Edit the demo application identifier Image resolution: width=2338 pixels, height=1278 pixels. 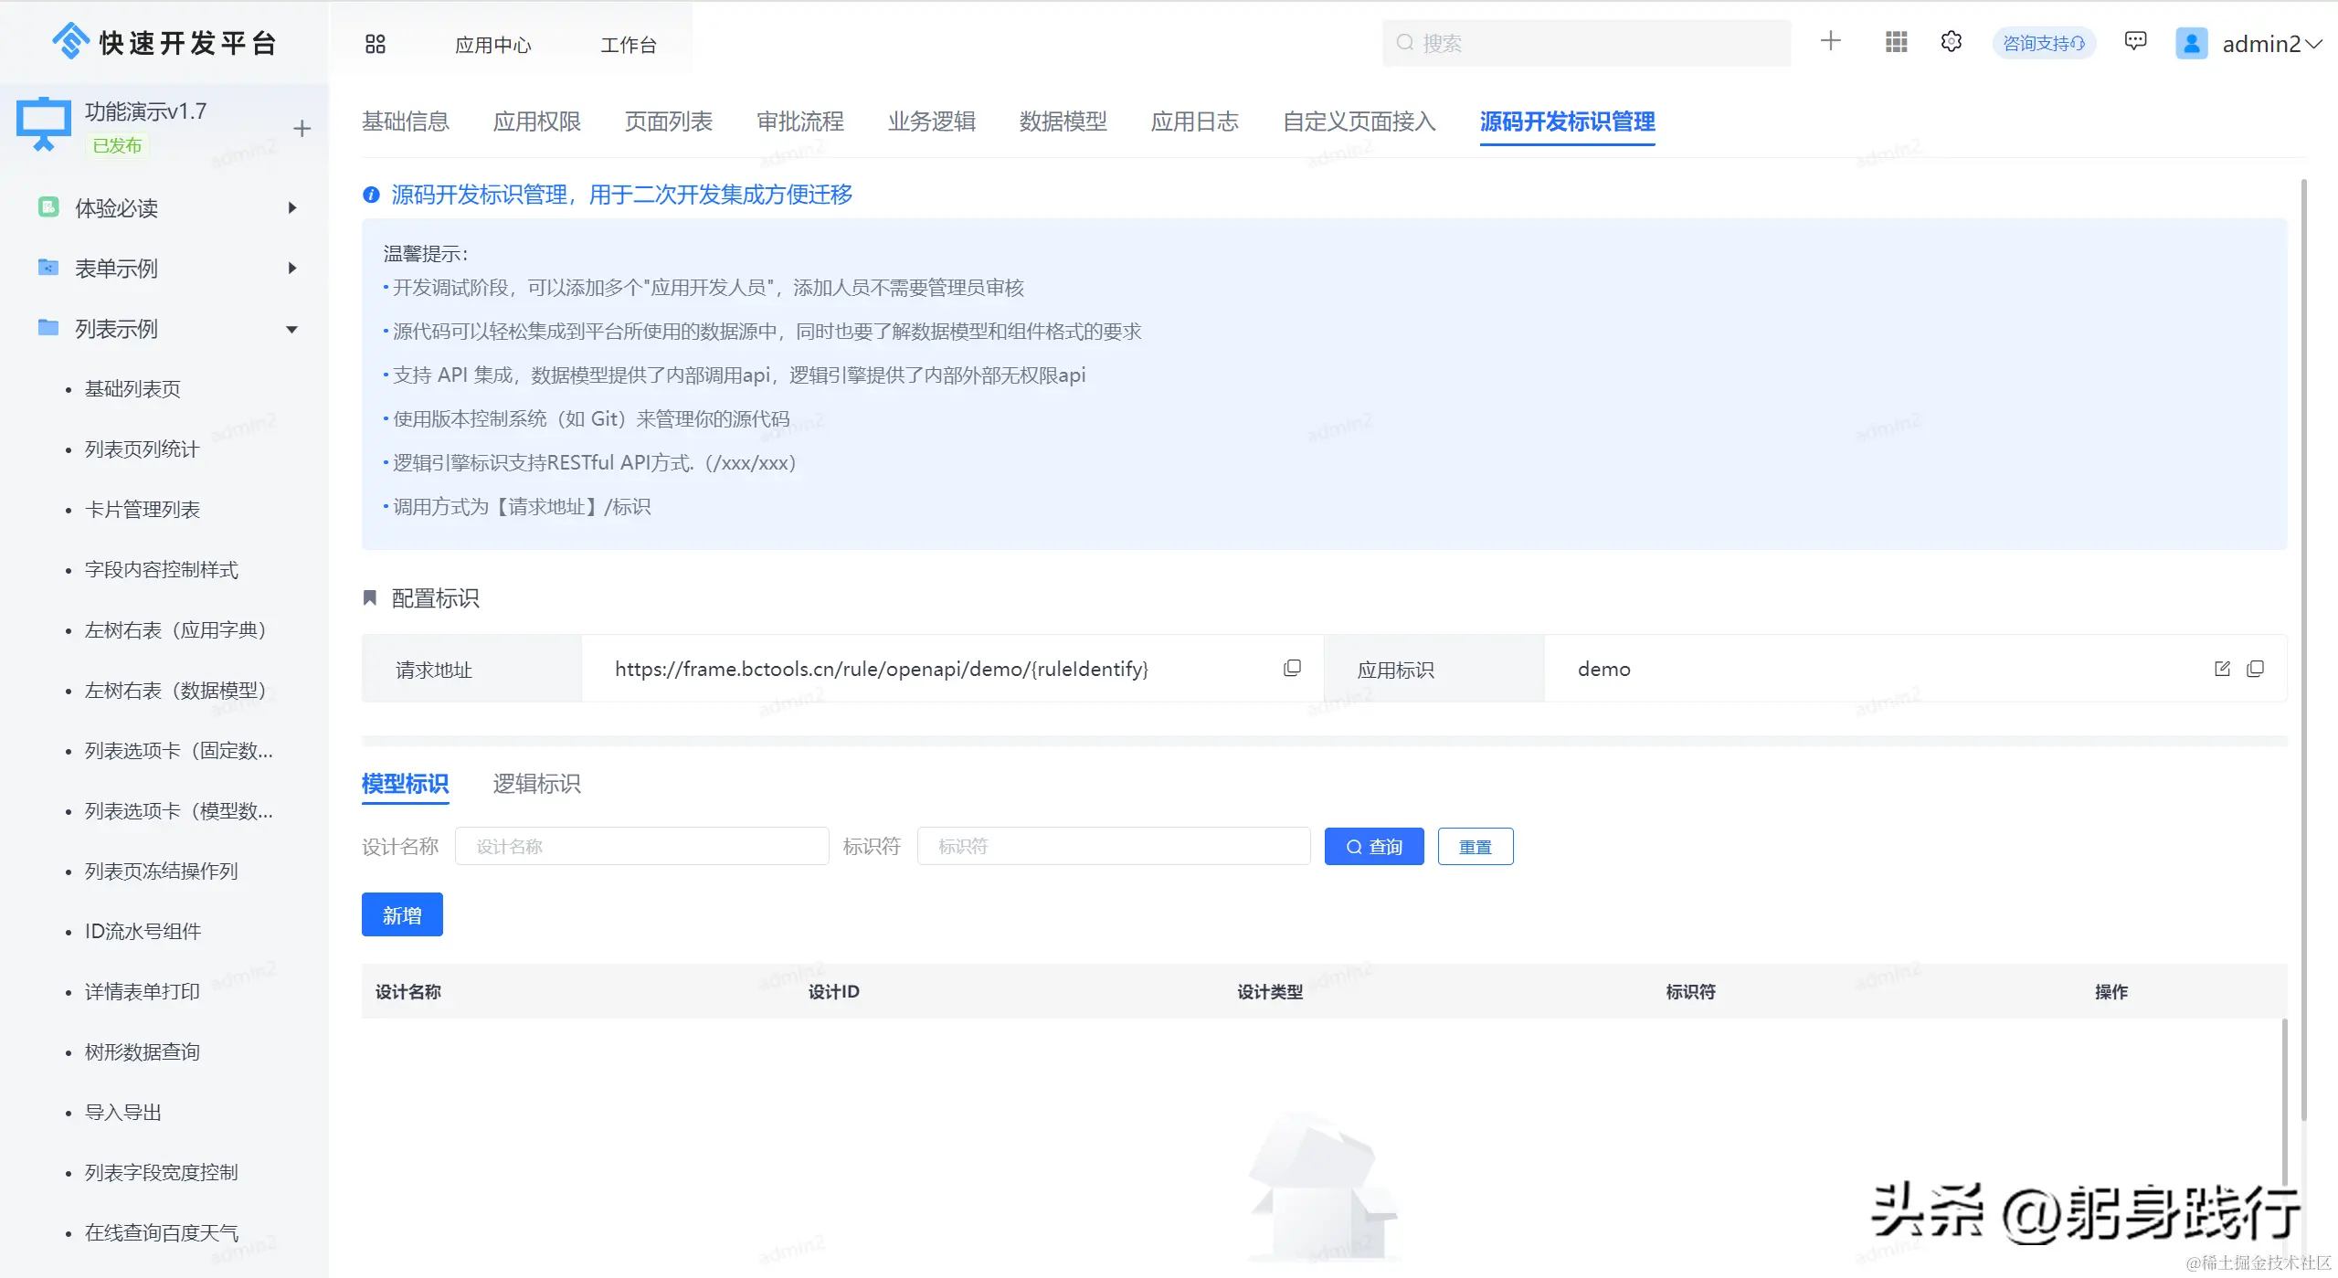click(2222, 669)
